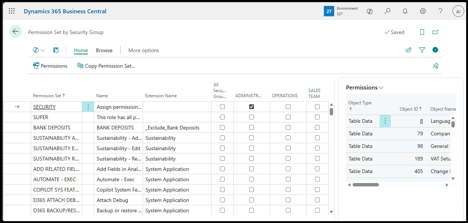Image resolution: width=468 pixels, height=223 pixels.
Task: Open the SALES TEAM column header
Action: pyautogui.click(x=314, y=93)
